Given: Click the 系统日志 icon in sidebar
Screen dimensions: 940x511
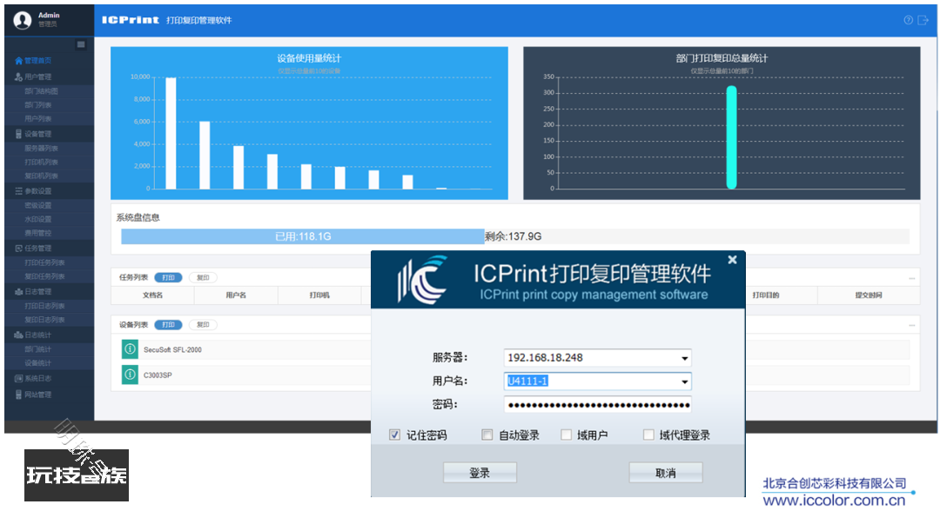Looking at the screenshot, I should click(18, 378).
